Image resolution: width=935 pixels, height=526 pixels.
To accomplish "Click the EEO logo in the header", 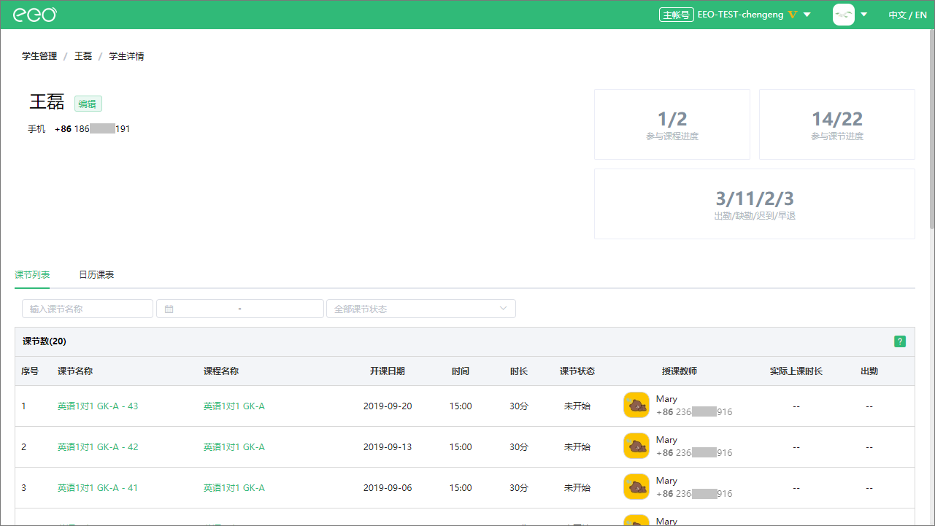I will (x=35, y=15).
